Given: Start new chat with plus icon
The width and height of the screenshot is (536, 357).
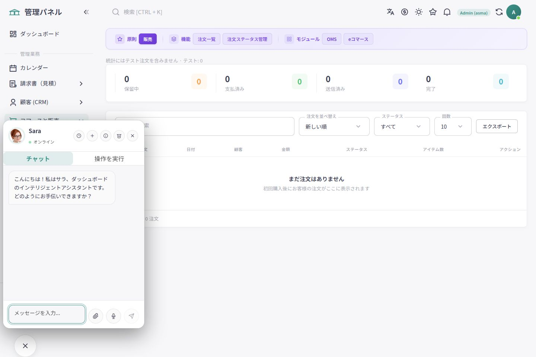Looking at the screenshot, I should [92, 136].
